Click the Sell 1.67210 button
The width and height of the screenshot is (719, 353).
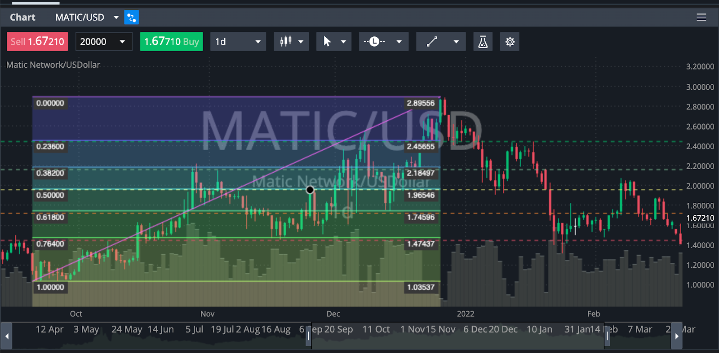click(37, 42)
